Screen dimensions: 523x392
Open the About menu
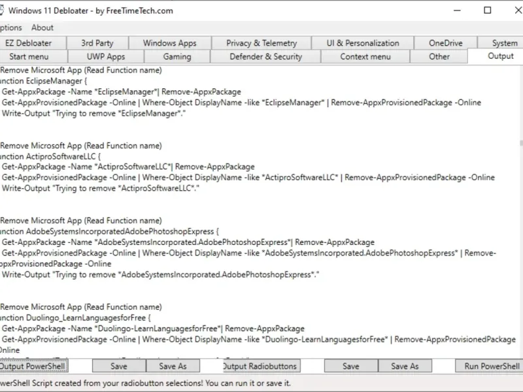tap(42, 27)
